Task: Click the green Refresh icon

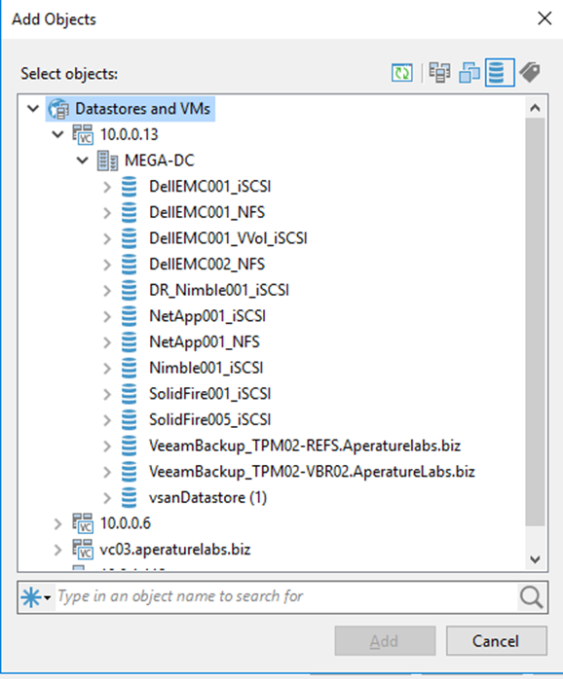Action: point(402,72)
